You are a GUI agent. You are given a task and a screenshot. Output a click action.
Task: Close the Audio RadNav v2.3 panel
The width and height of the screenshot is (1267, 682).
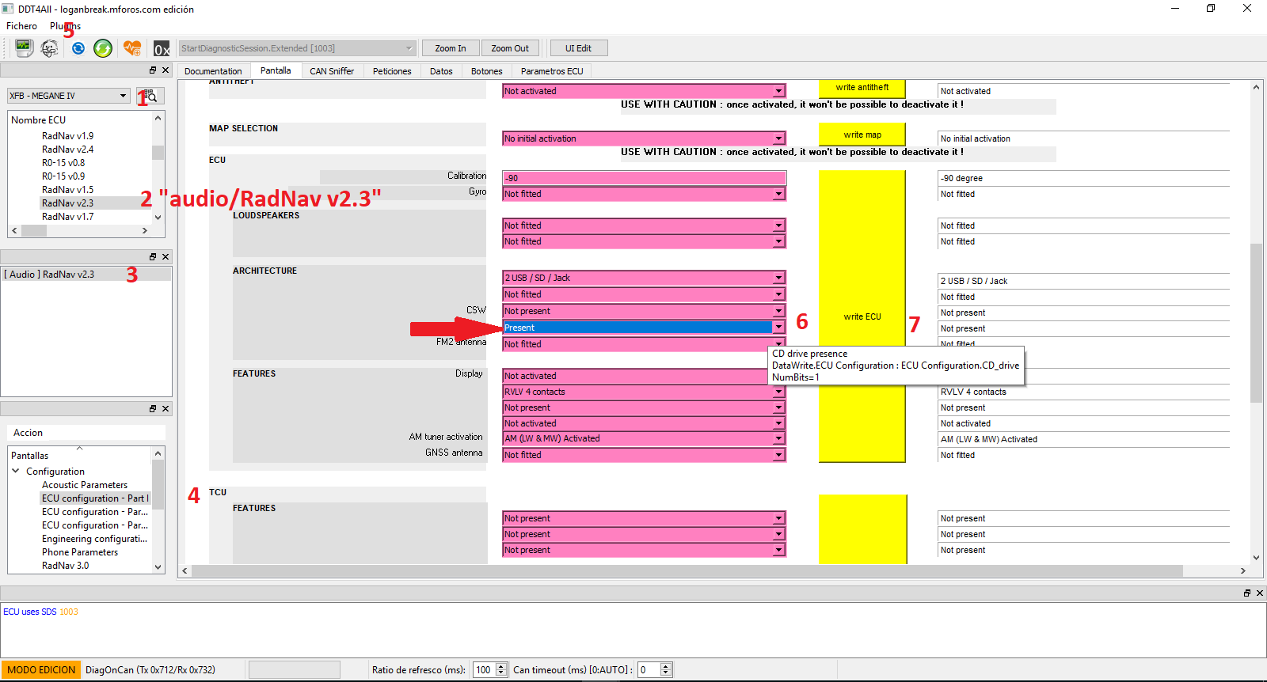pos(166,256)
